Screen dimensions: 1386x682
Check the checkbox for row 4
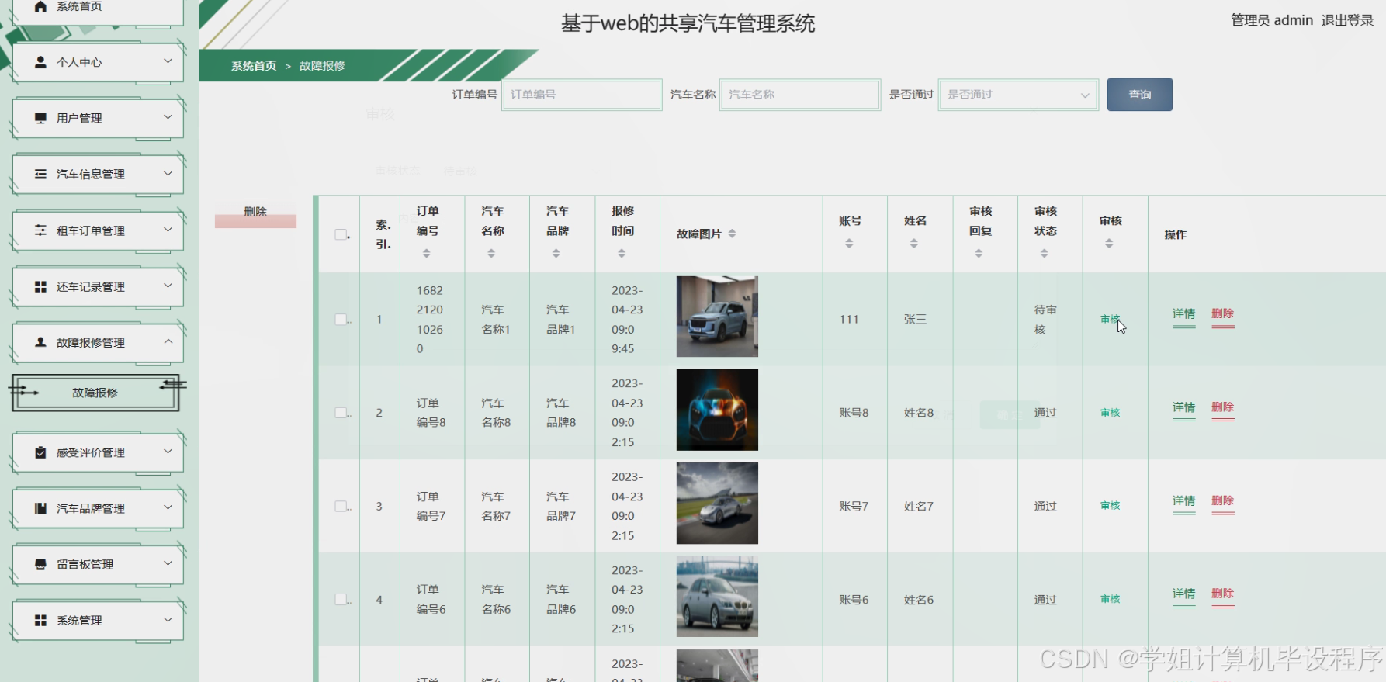point(341,599)
